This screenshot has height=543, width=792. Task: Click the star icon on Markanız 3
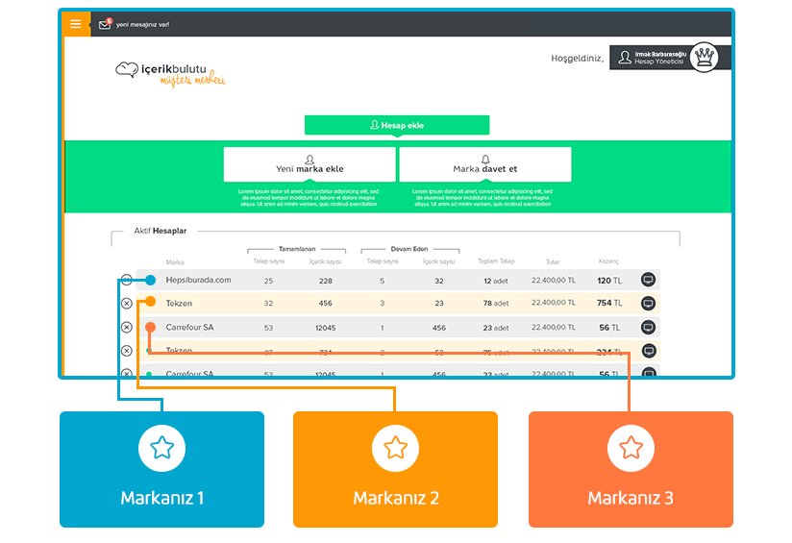pos(631,447)
